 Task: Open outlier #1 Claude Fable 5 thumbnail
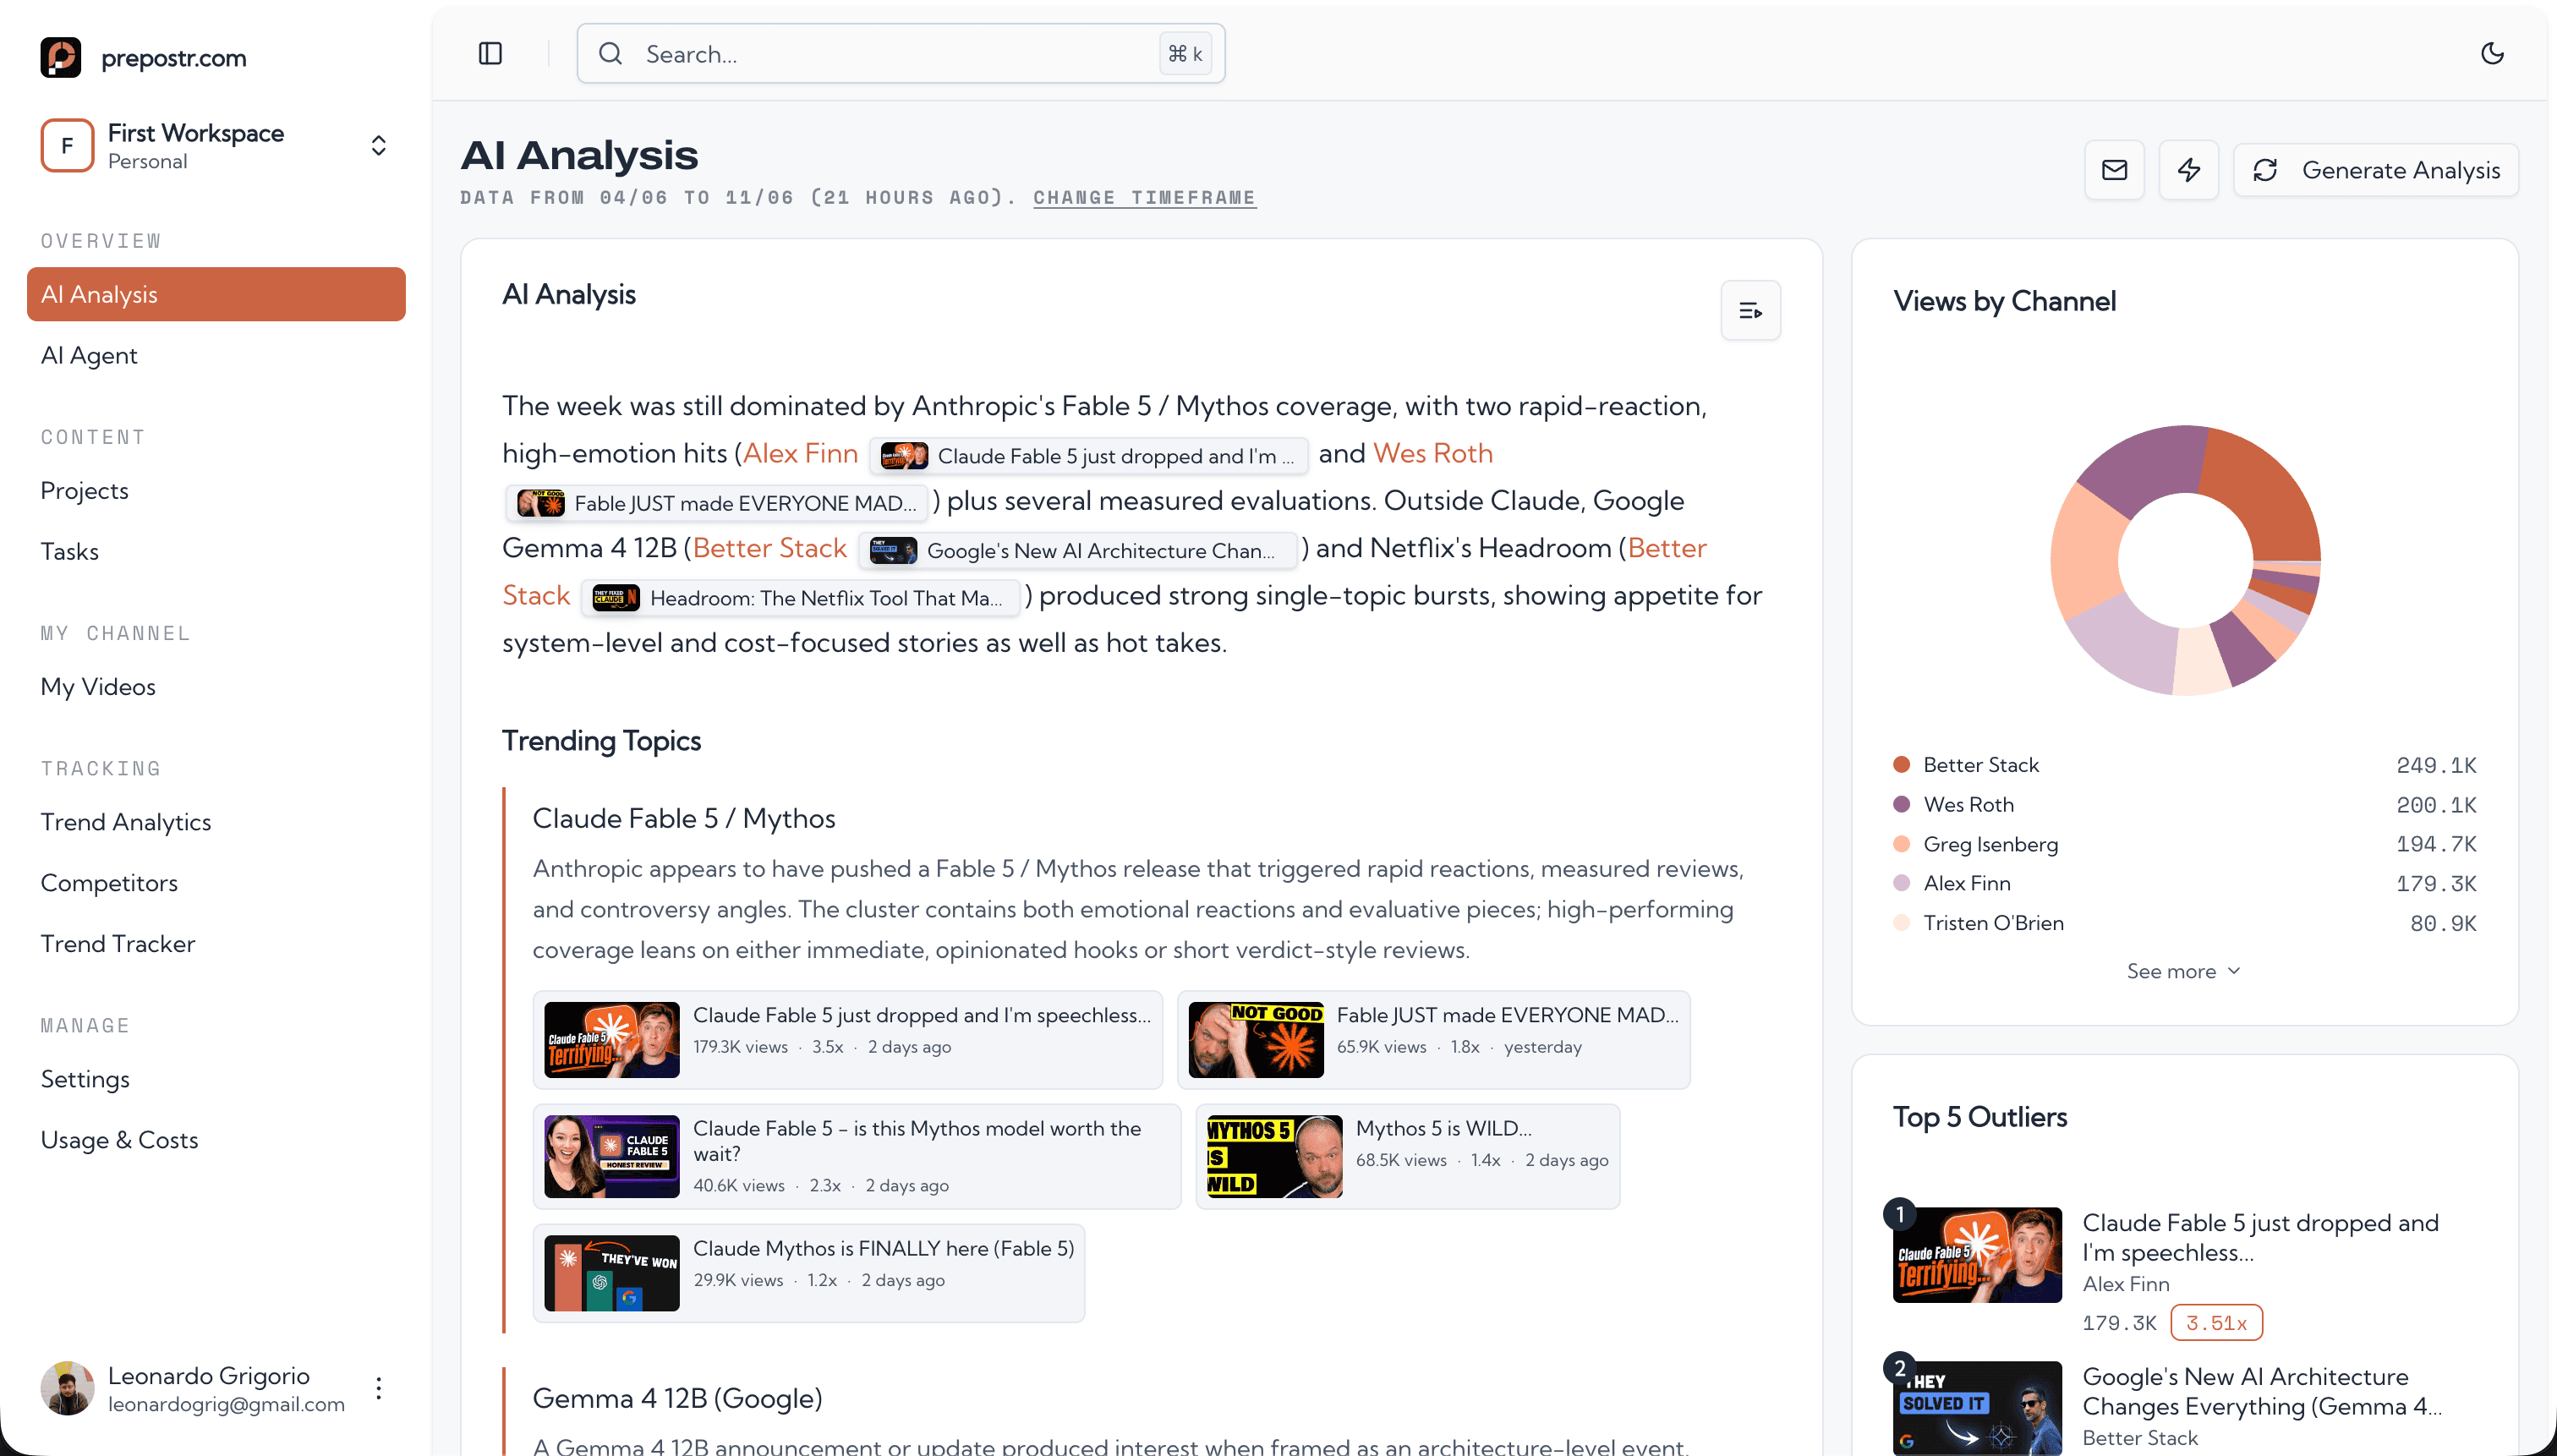tap(1976, 1254)
